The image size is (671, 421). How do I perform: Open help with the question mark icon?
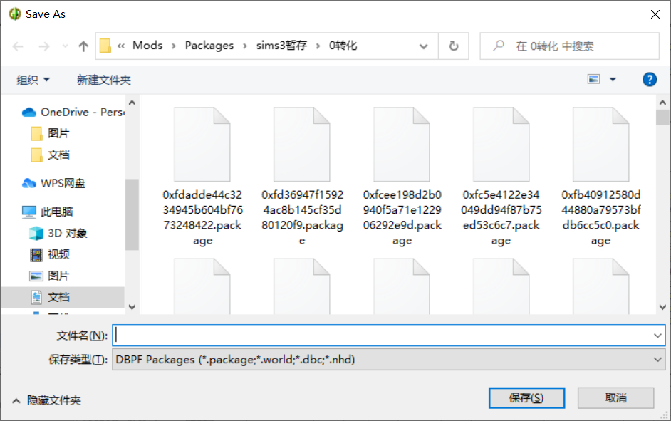[649, 79]
